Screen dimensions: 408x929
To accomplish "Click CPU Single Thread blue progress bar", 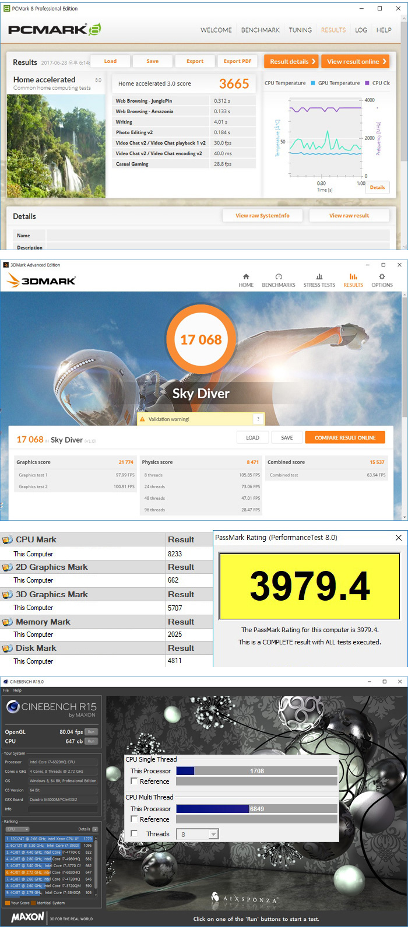I will coord(185,771).
